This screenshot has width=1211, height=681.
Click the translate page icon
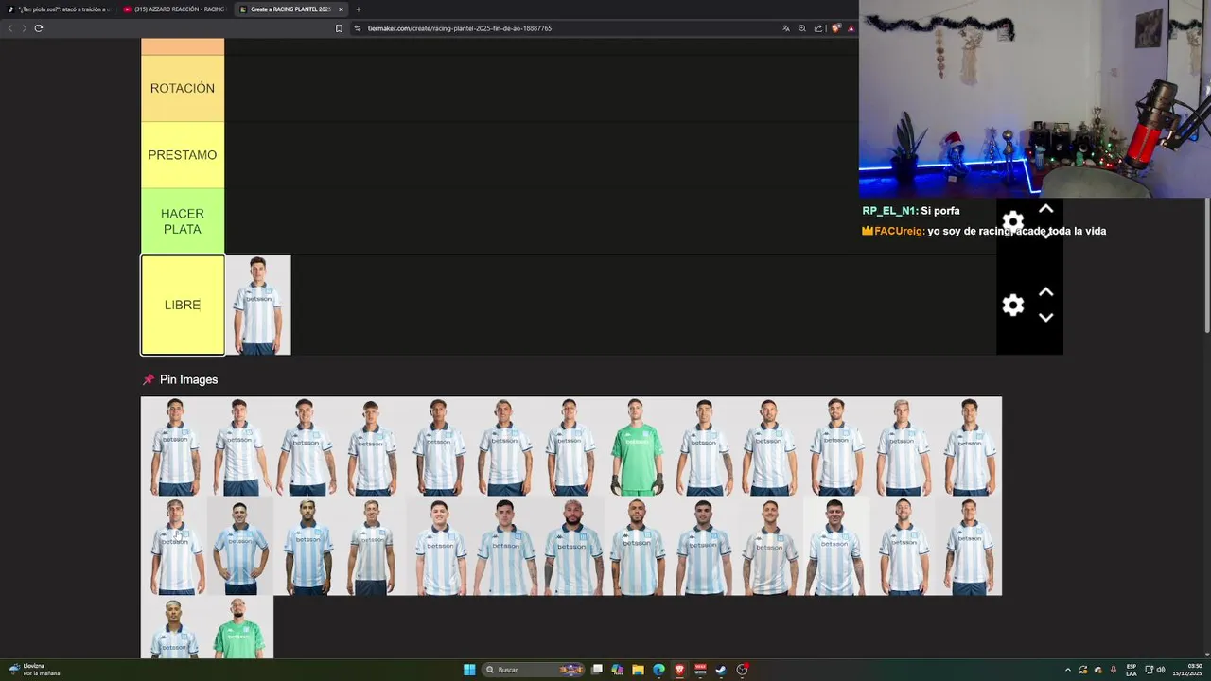(785, 28)
